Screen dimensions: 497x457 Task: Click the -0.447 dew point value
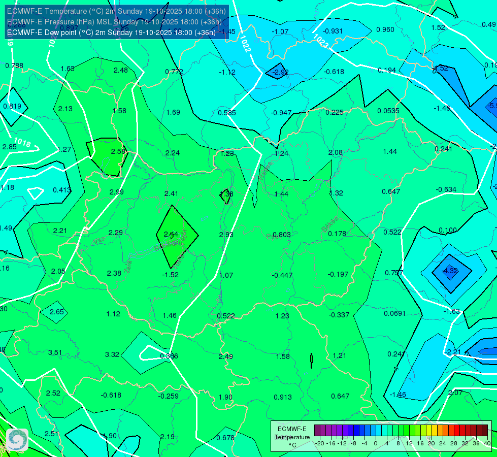[x=282, y=275]
